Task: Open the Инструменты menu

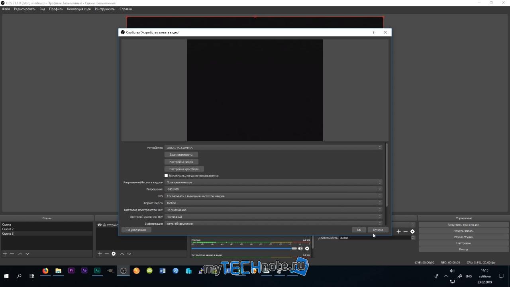Action: click(105, 9)
